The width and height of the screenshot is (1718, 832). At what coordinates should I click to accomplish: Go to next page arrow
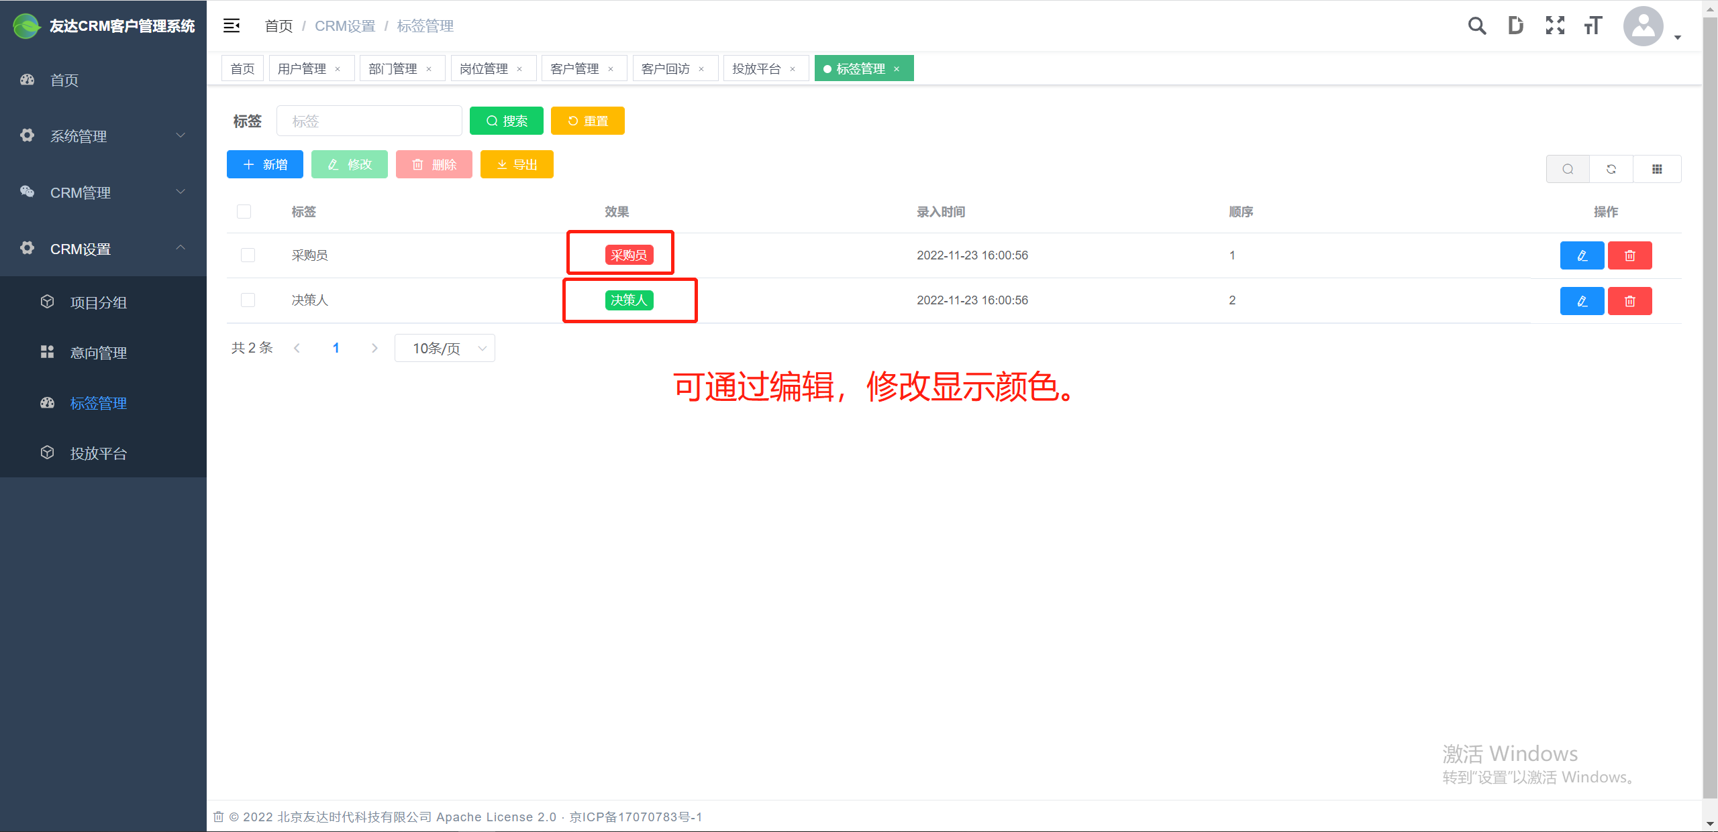pos(374,348)
